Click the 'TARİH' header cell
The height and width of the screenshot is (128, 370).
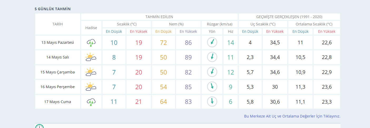[57, 24]
